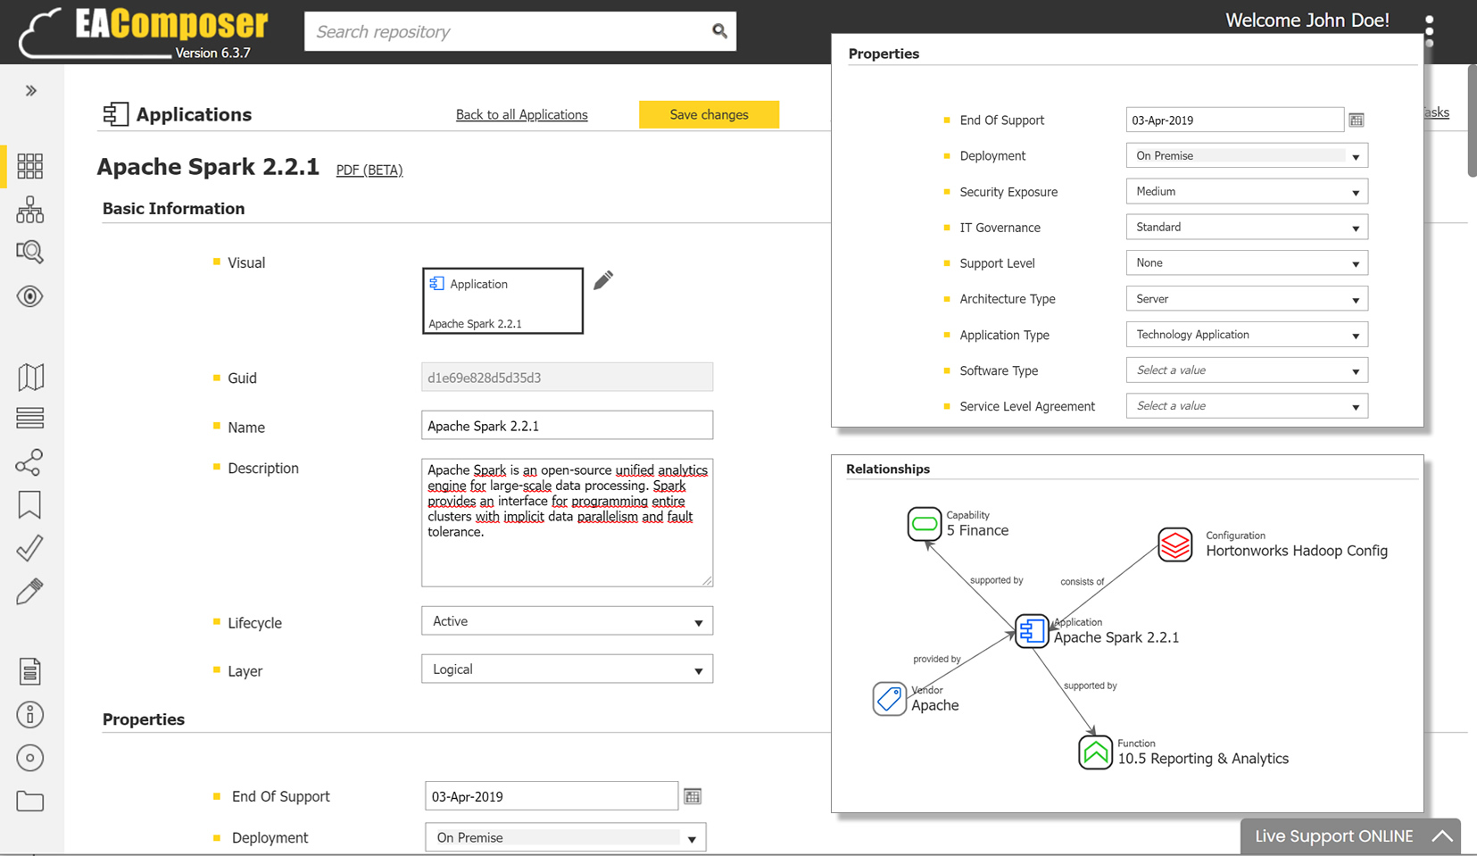Open the three-dot user menu
Viewport: 1477px width, 856px height.
point(1430,31)
